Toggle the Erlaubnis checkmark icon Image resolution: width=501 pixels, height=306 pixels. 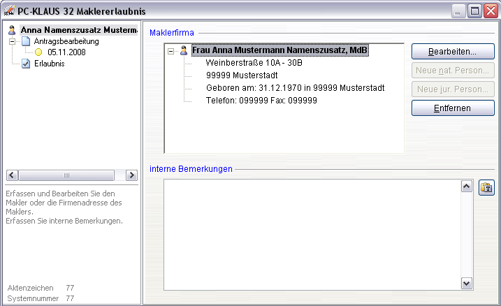click(26, 64)
